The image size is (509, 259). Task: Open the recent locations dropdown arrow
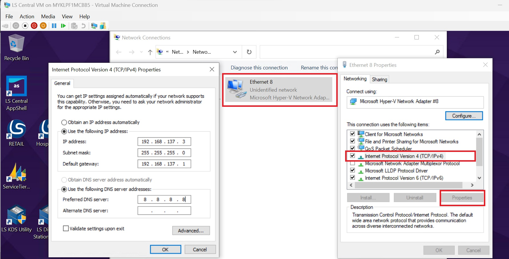point(141,52)
